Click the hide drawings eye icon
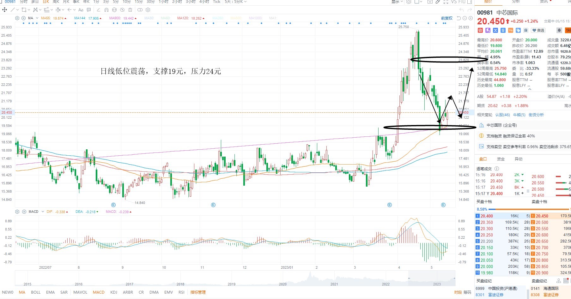Image resolution: width=571 pixels, height=299 pixels. [x=122, y=10]
